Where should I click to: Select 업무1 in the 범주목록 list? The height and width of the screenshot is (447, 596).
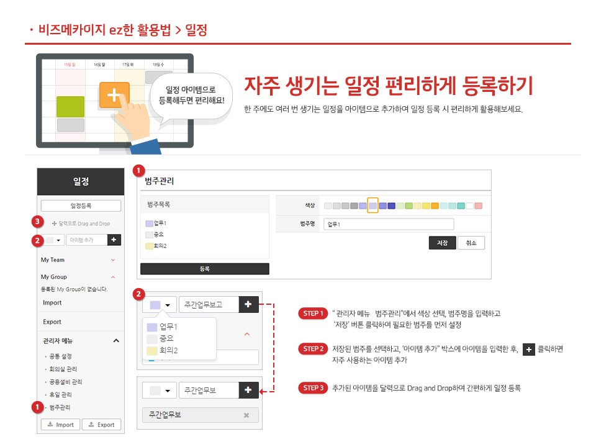pos(156,223)
